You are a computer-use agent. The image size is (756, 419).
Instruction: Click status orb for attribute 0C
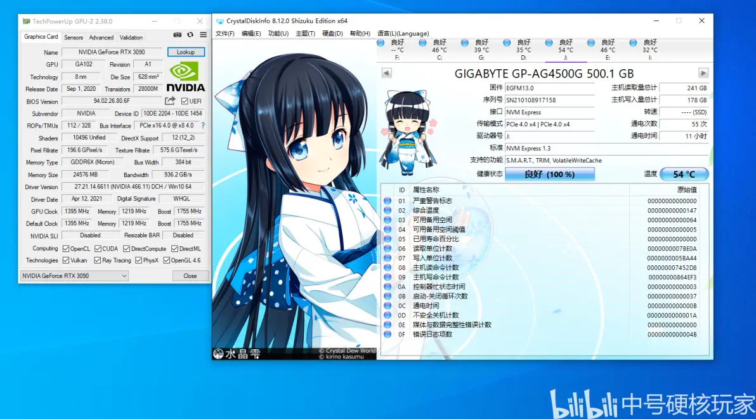(387, 305)
